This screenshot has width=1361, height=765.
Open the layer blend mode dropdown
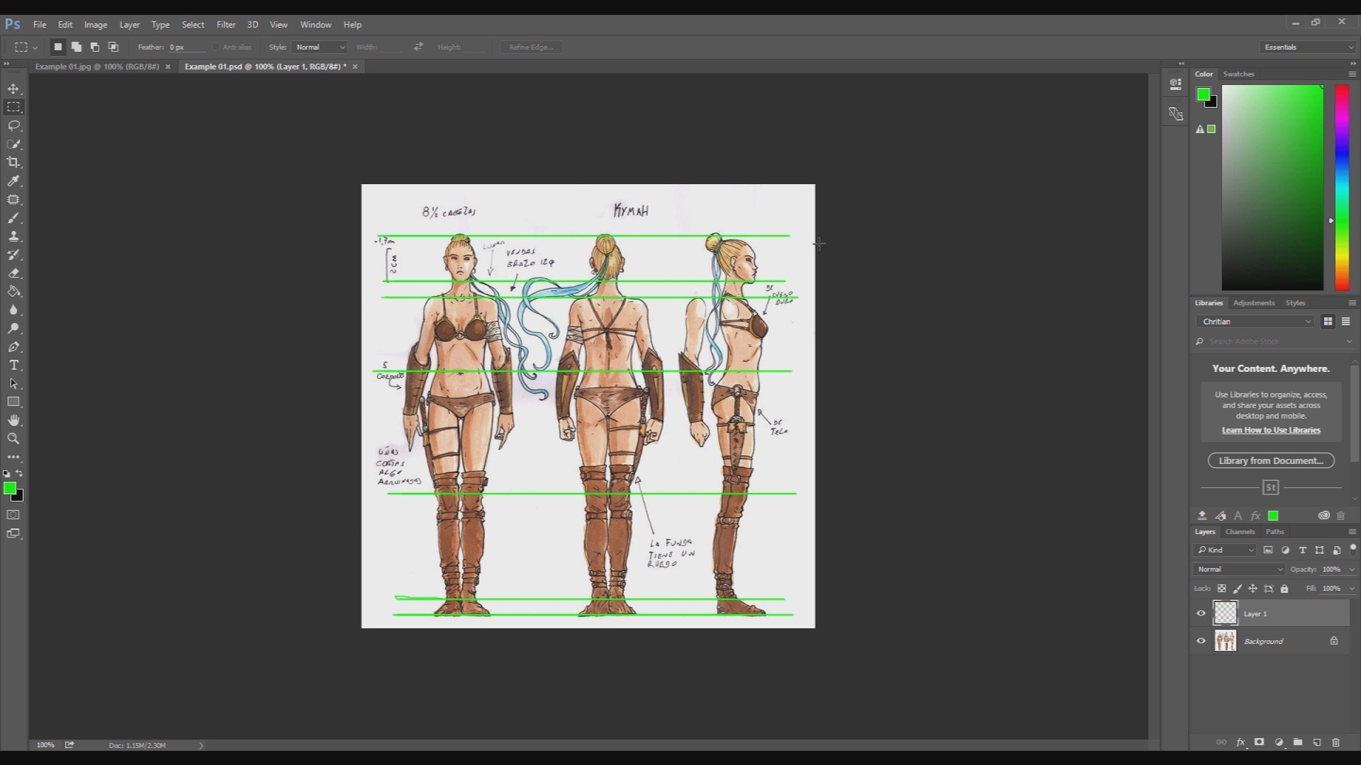coord(1239,569)
